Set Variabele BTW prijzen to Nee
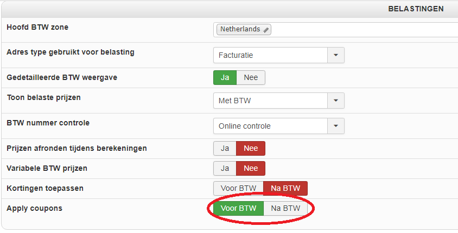 [x=251, y=169]
